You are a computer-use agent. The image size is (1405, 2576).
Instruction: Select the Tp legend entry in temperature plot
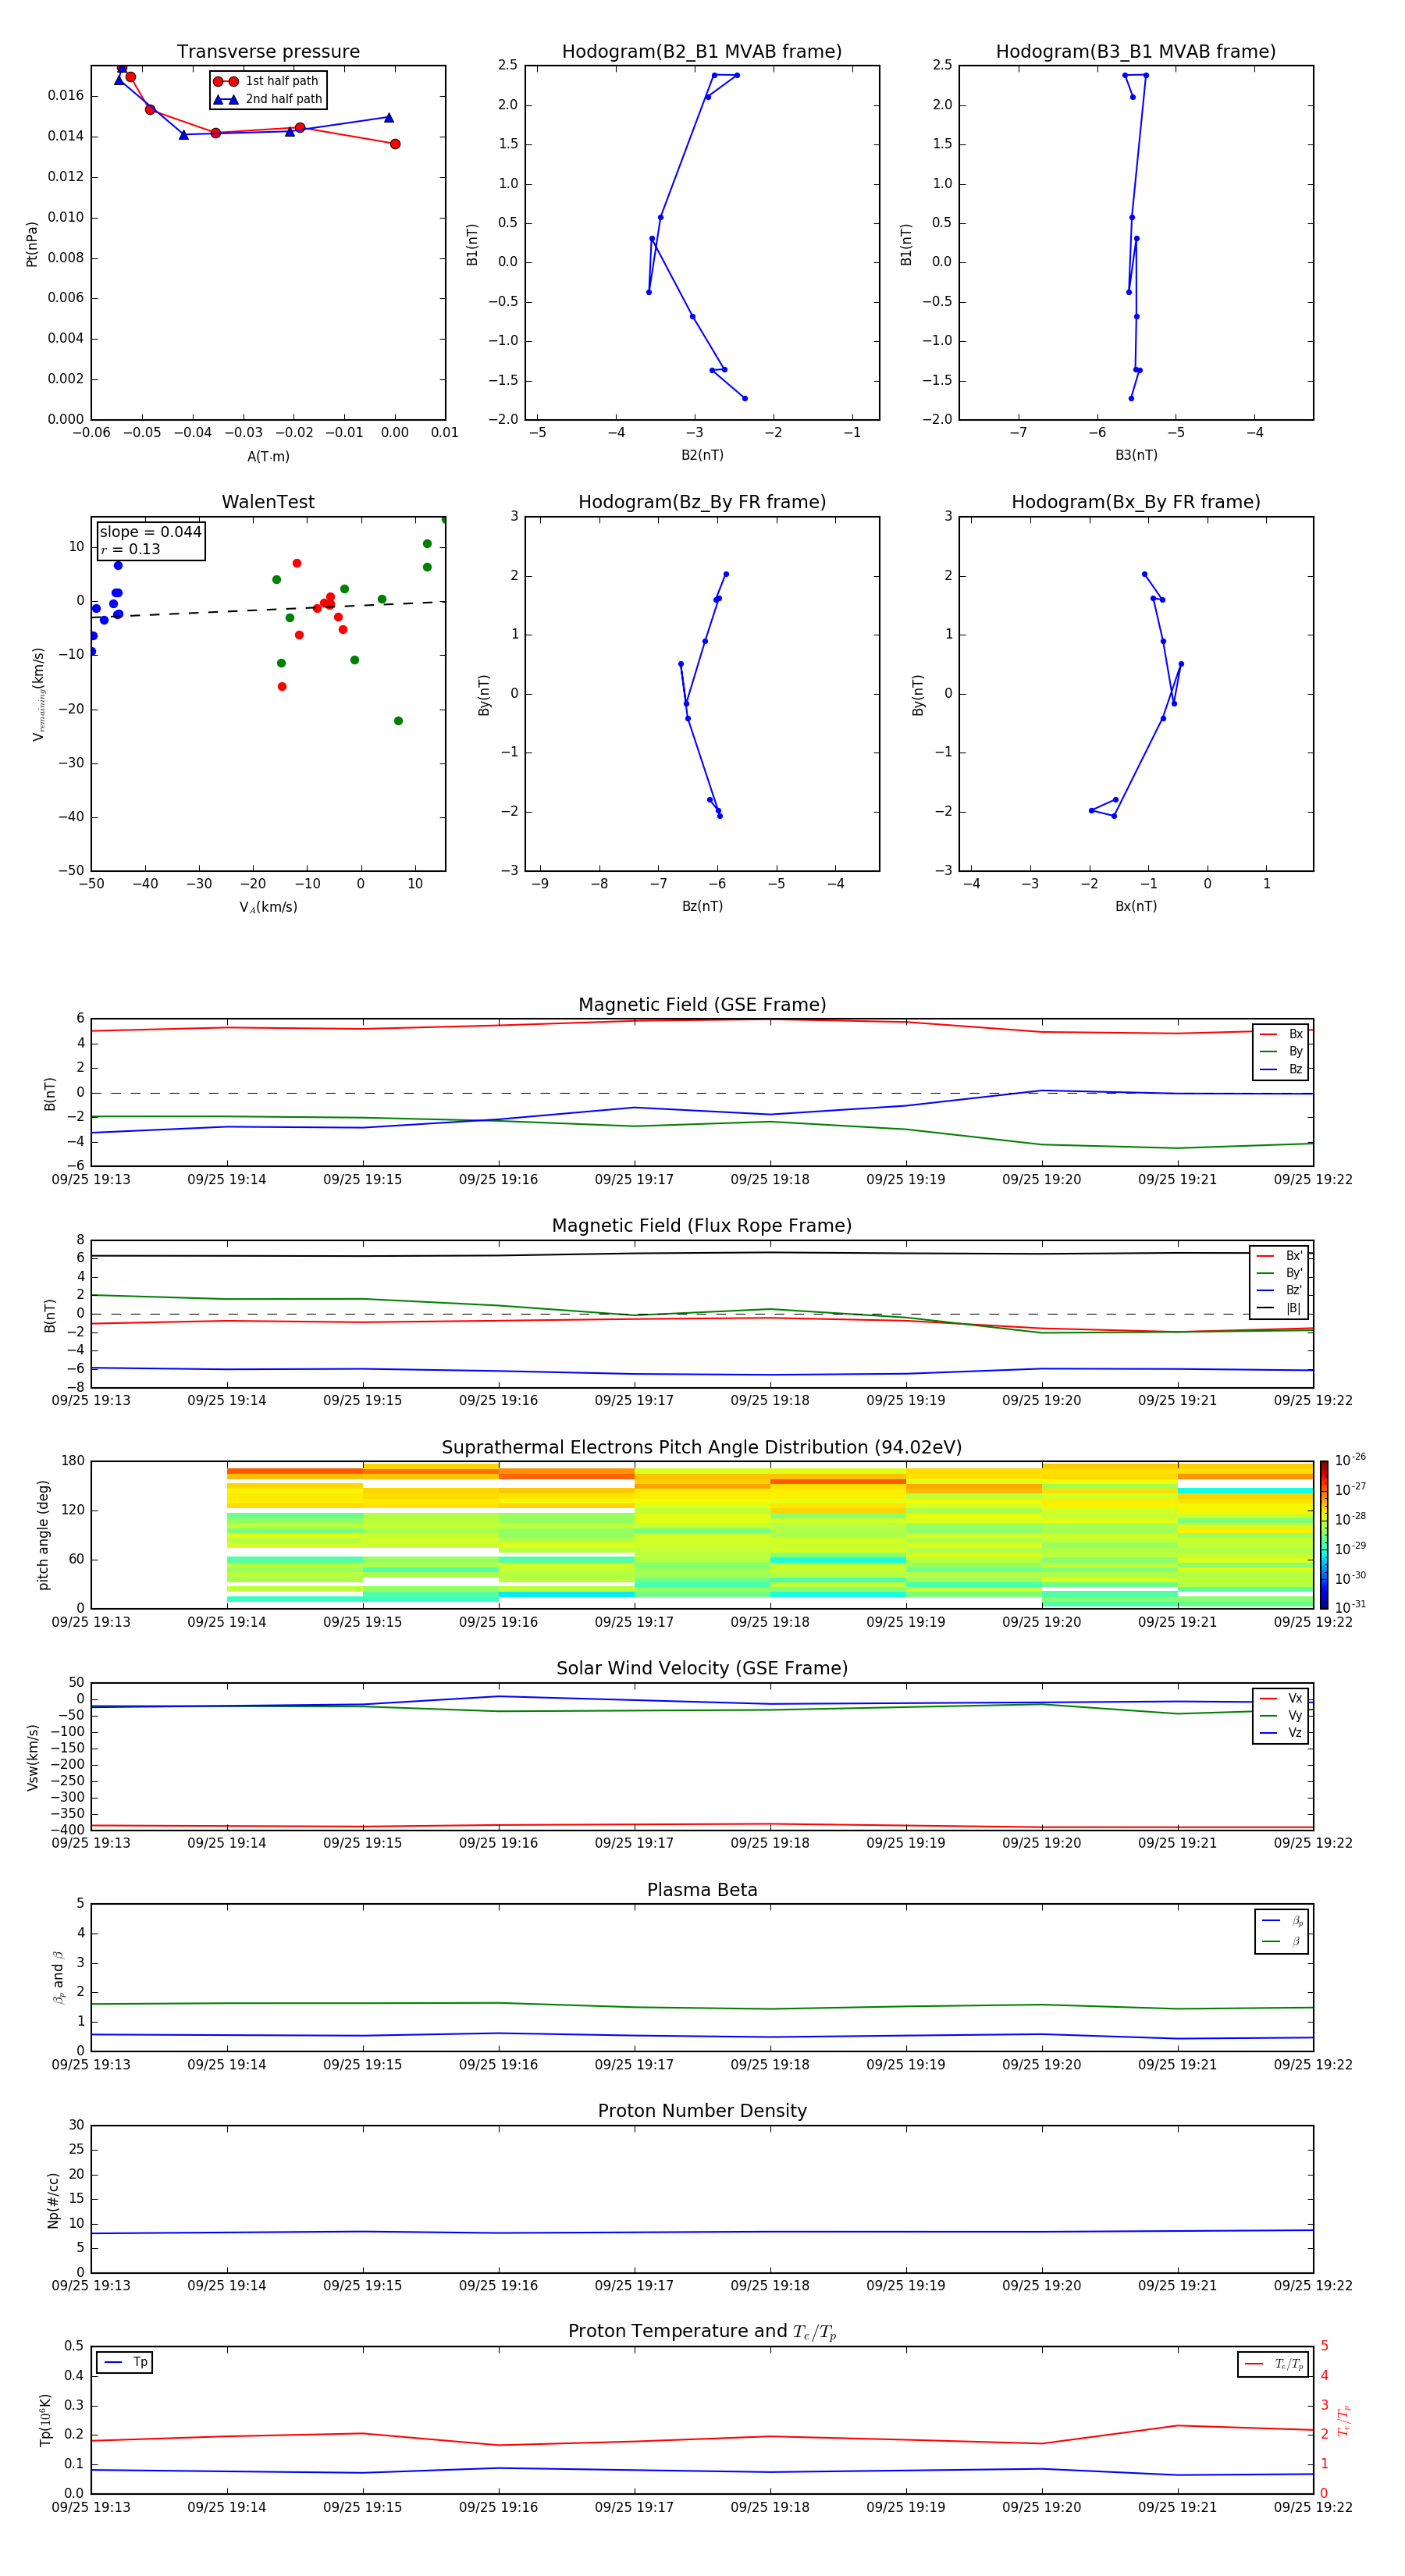[x=126, y=2362]
